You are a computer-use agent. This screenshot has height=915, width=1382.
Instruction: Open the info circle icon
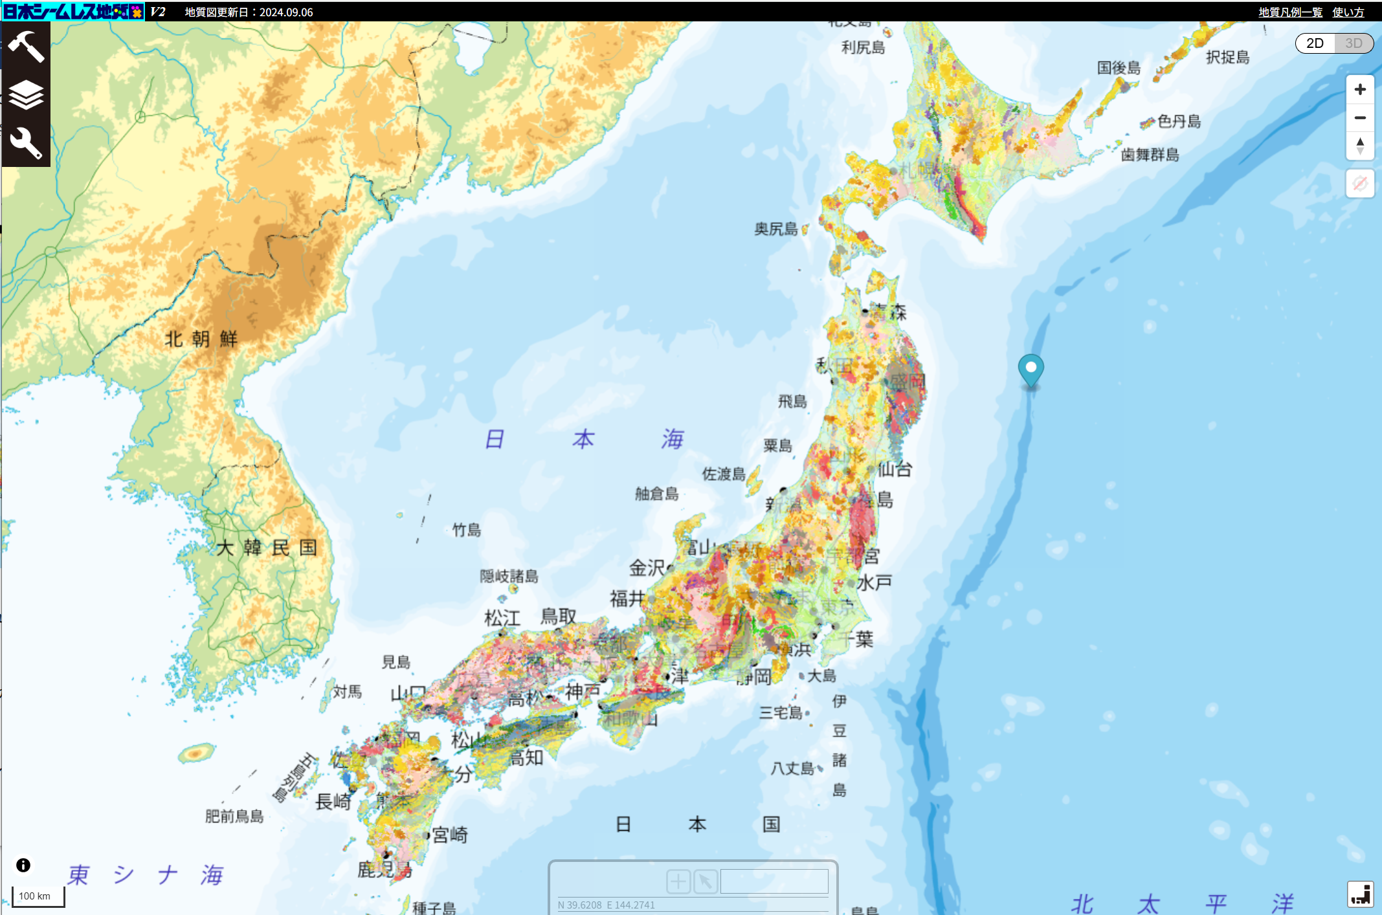point(23,865)
